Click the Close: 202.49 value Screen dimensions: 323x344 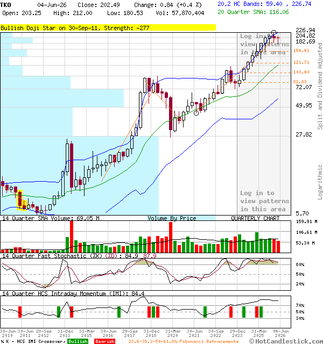(x=99, y=5)
